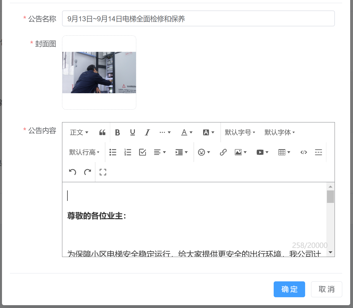Click the 确定 confirm button
The height and width of the screenshot is (308, 353).
(289, 289)
